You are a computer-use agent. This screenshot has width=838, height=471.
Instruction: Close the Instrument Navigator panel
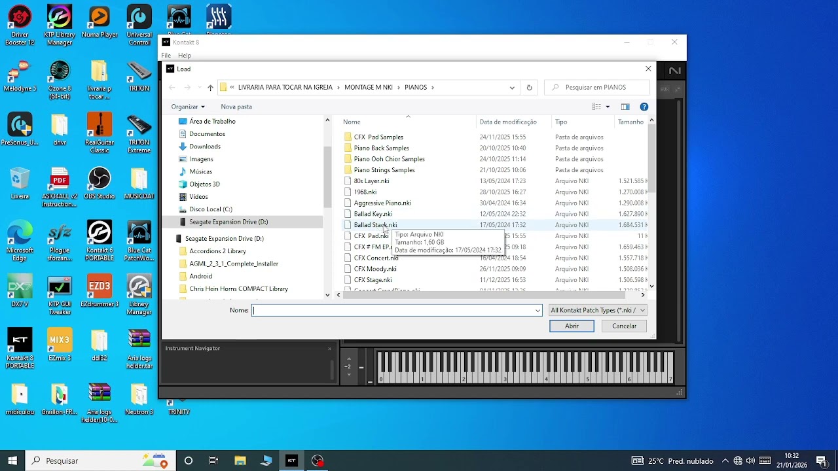point(329,349)
